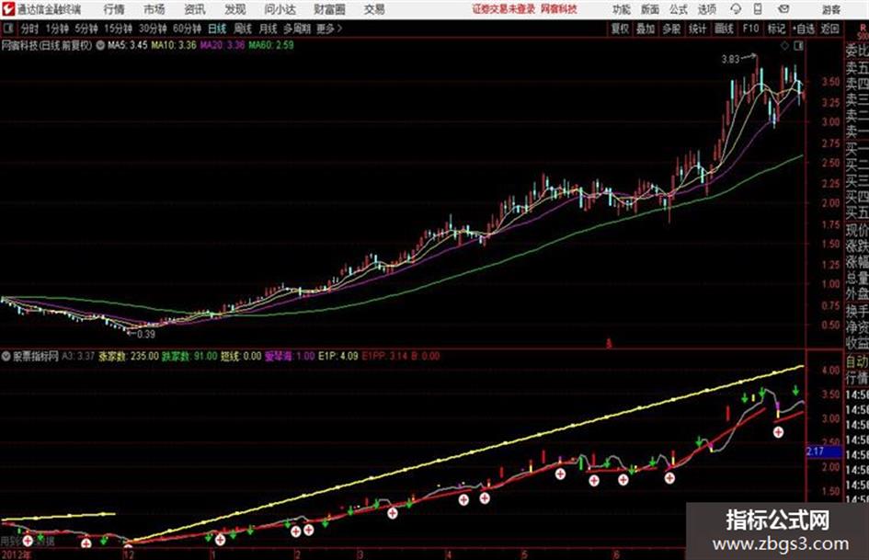The width and height of the screenshot is (869, 560).
Task: Expand the 更多 periods list
Action: pos(329,29)
